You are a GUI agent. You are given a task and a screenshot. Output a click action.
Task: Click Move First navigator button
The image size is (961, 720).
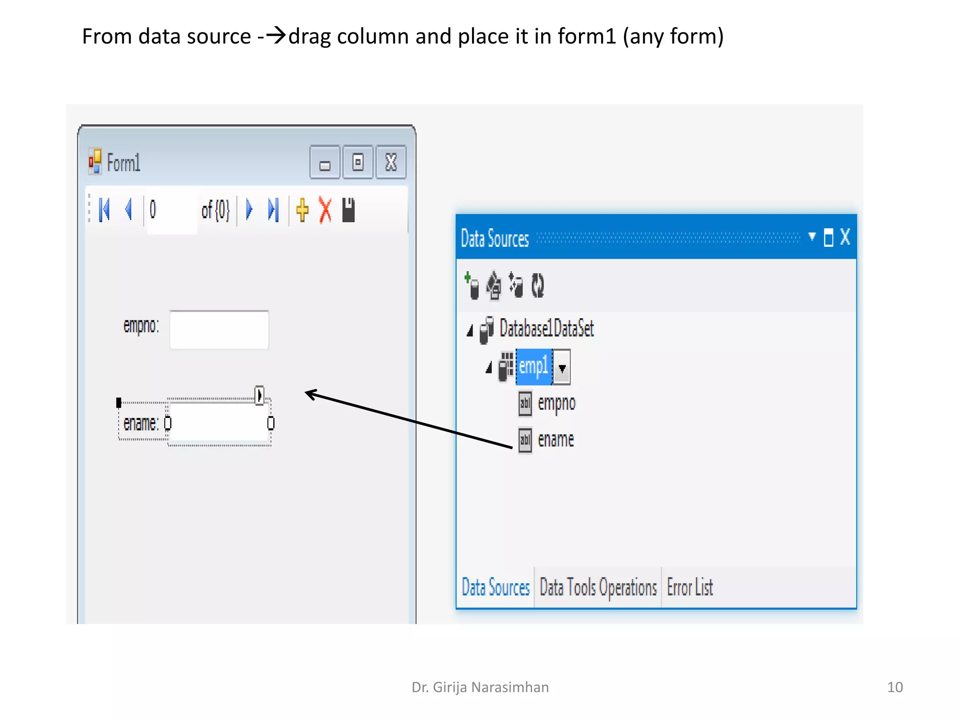[x=104, y=210]
